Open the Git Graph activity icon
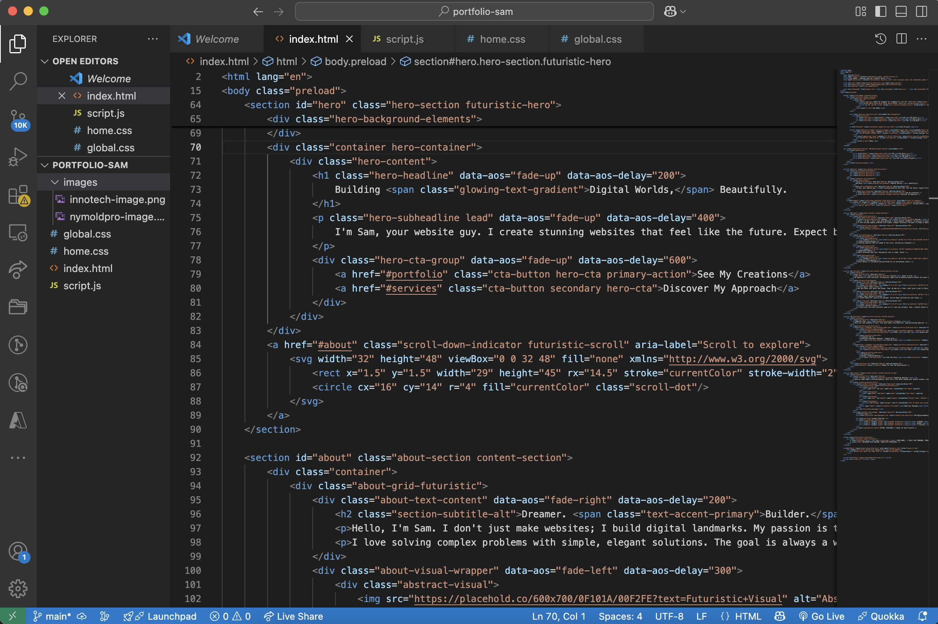This screenshot has width=938, height=624. pos(18,345)
